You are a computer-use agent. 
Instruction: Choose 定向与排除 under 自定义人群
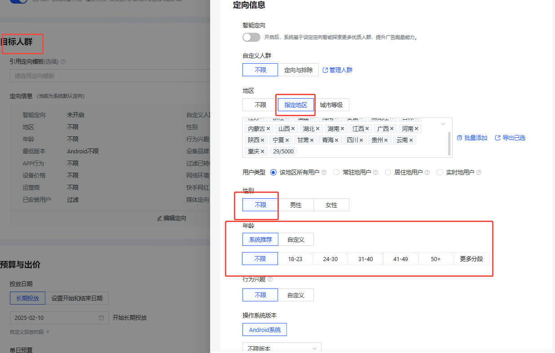click(299, 70)
